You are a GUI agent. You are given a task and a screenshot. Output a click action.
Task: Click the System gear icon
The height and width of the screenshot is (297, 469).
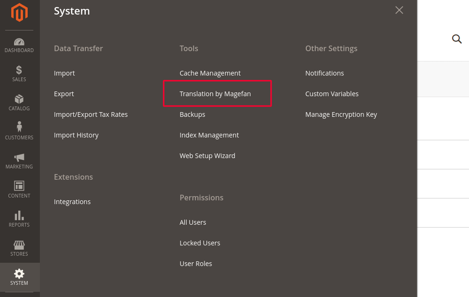pyautogui.click(x=19, y=274)
